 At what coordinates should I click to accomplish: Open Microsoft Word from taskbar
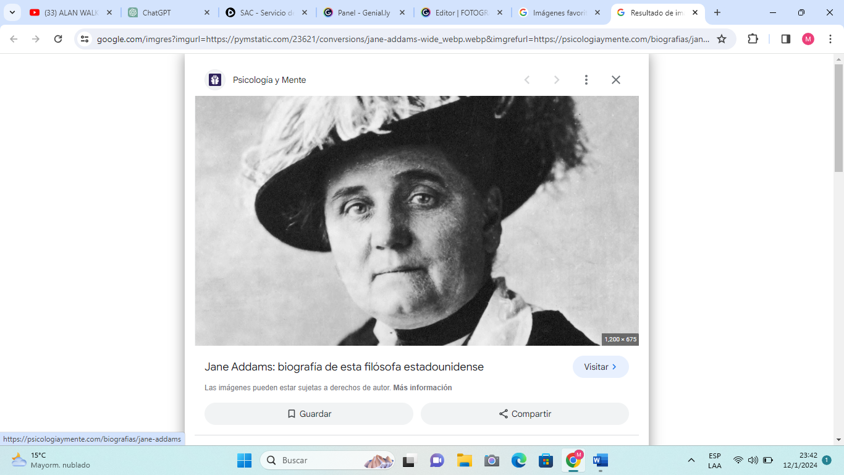click(600, 460)
